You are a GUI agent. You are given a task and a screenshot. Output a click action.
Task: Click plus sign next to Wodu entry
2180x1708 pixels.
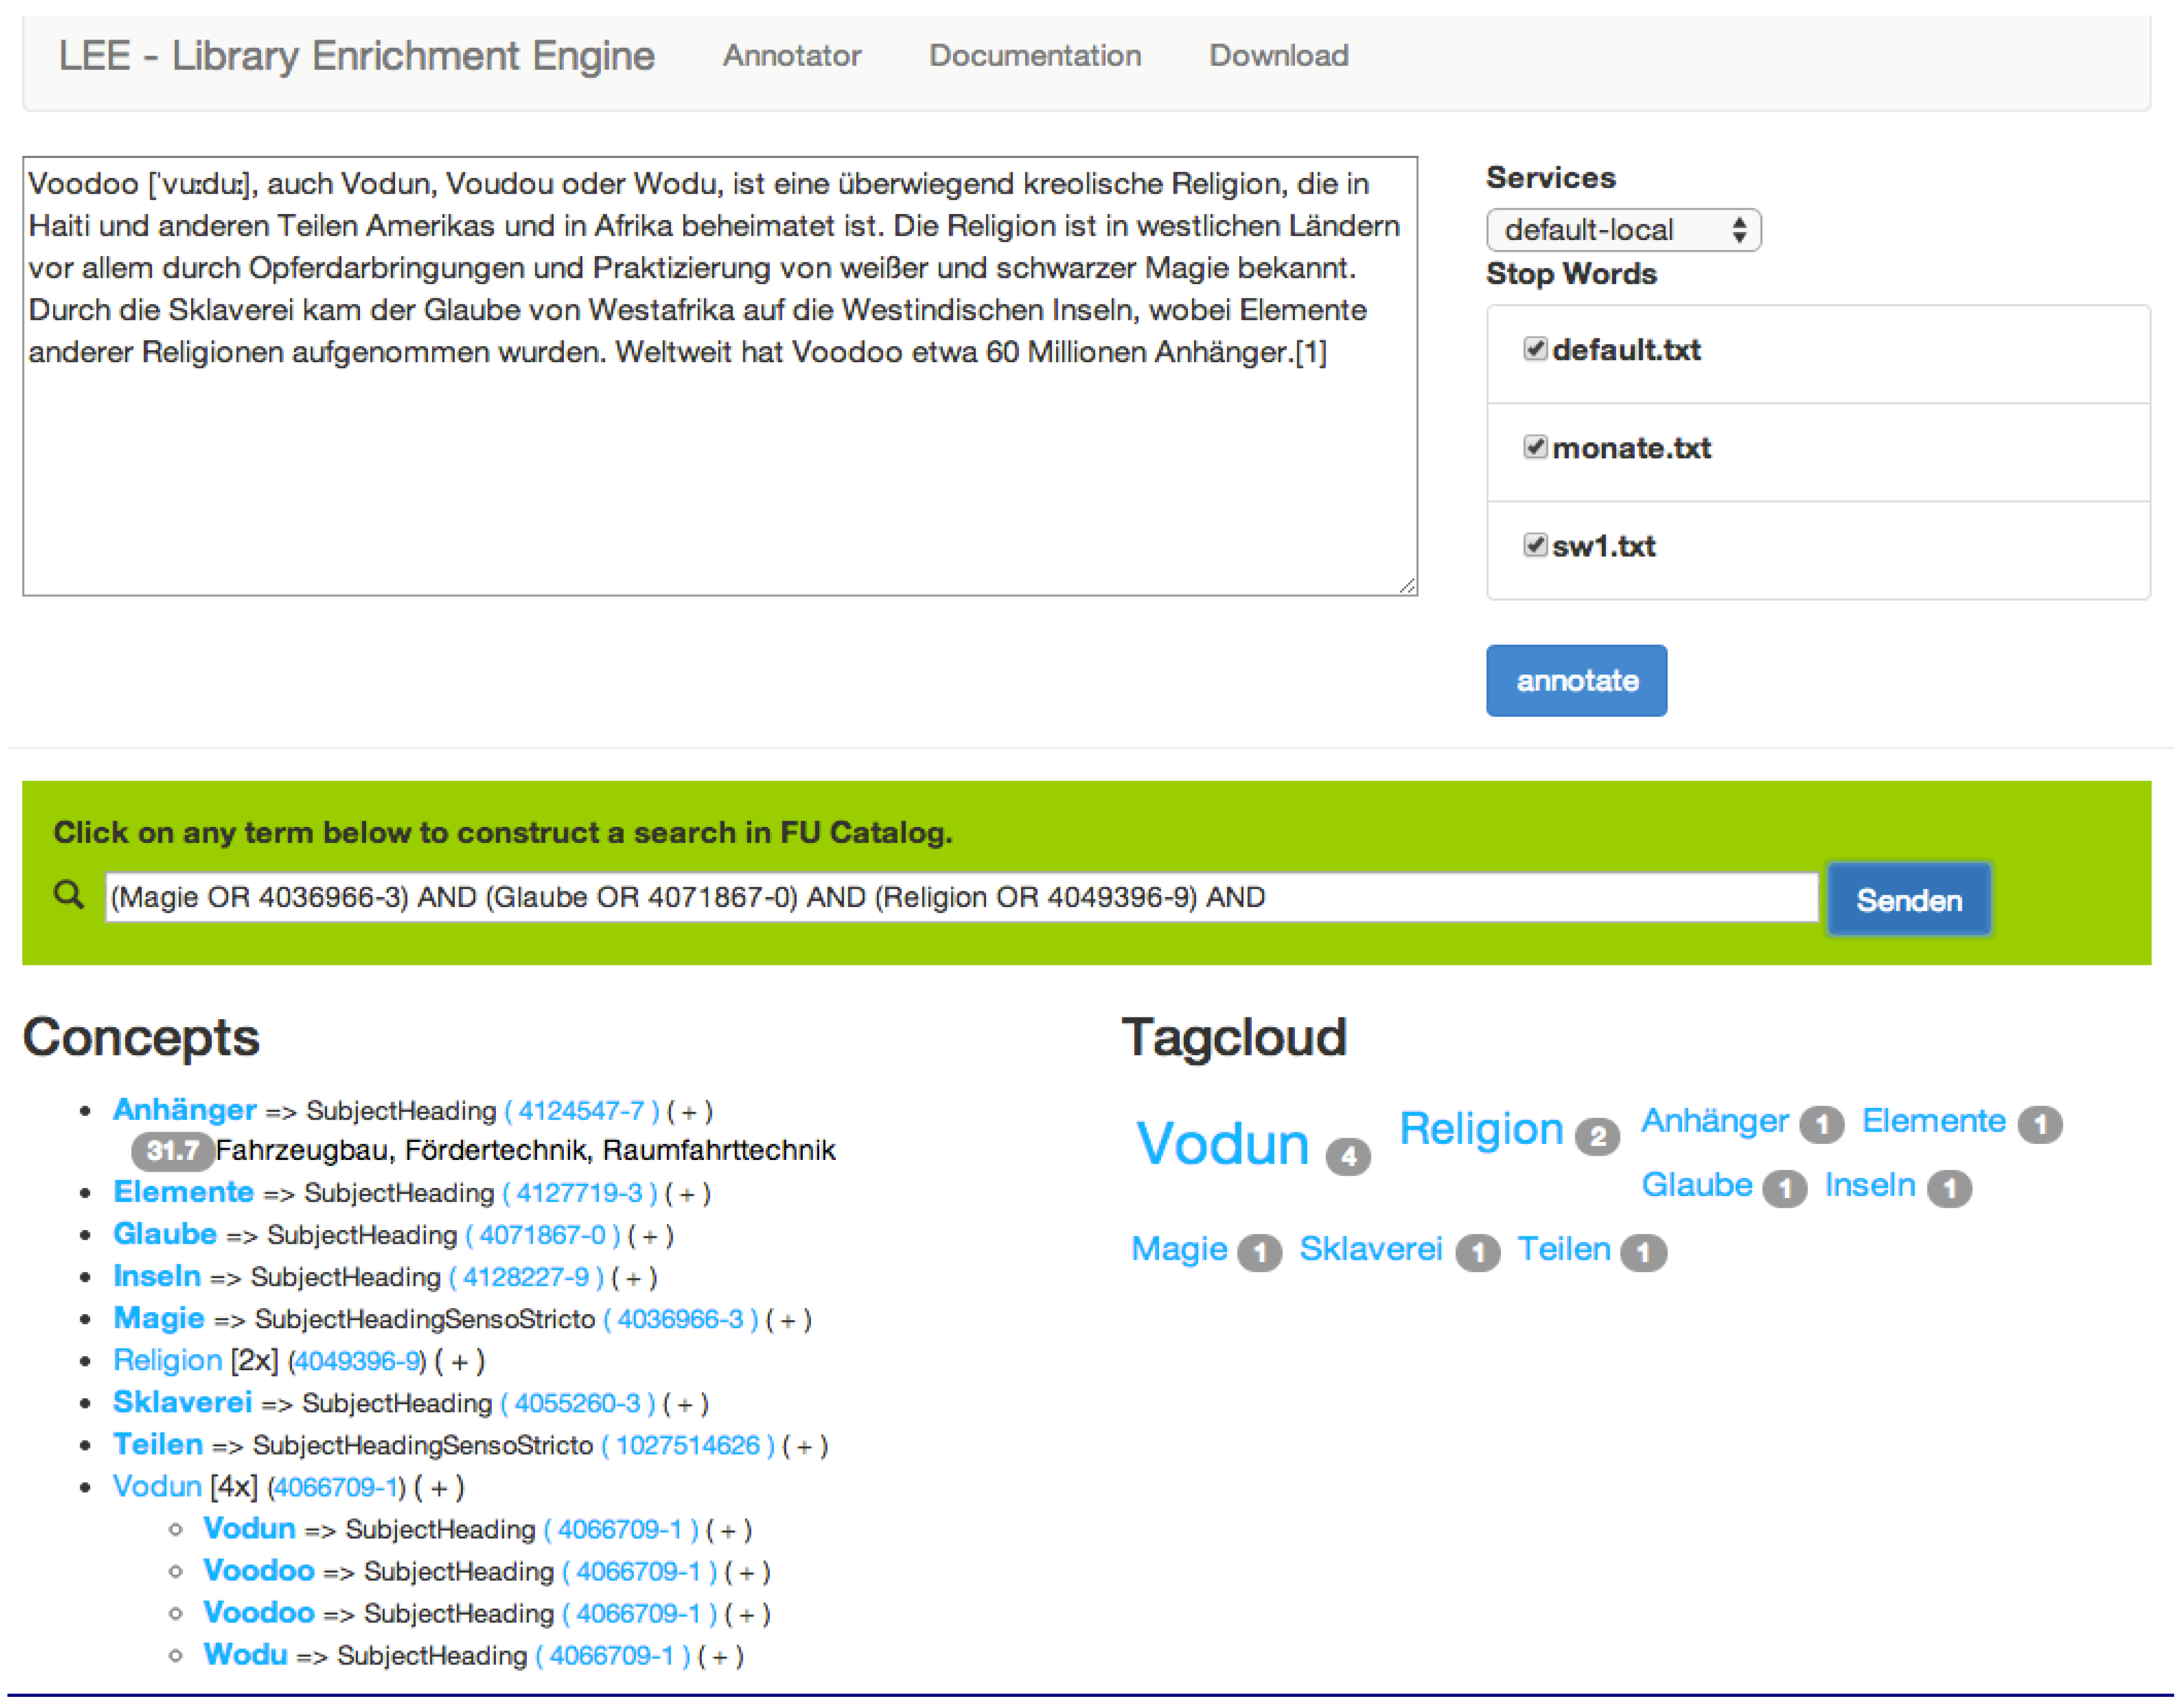(x=719, y=1656)
